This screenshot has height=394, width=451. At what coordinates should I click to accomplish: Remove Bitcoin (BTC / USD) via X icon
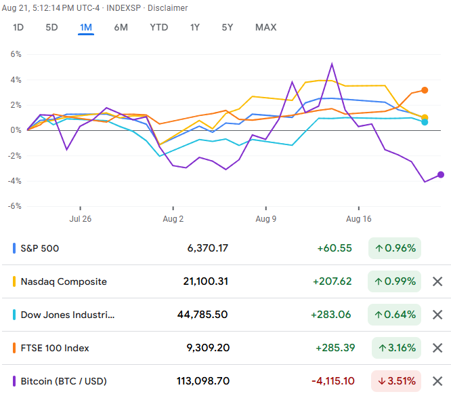pyautogui.click(x=437, y=381)
